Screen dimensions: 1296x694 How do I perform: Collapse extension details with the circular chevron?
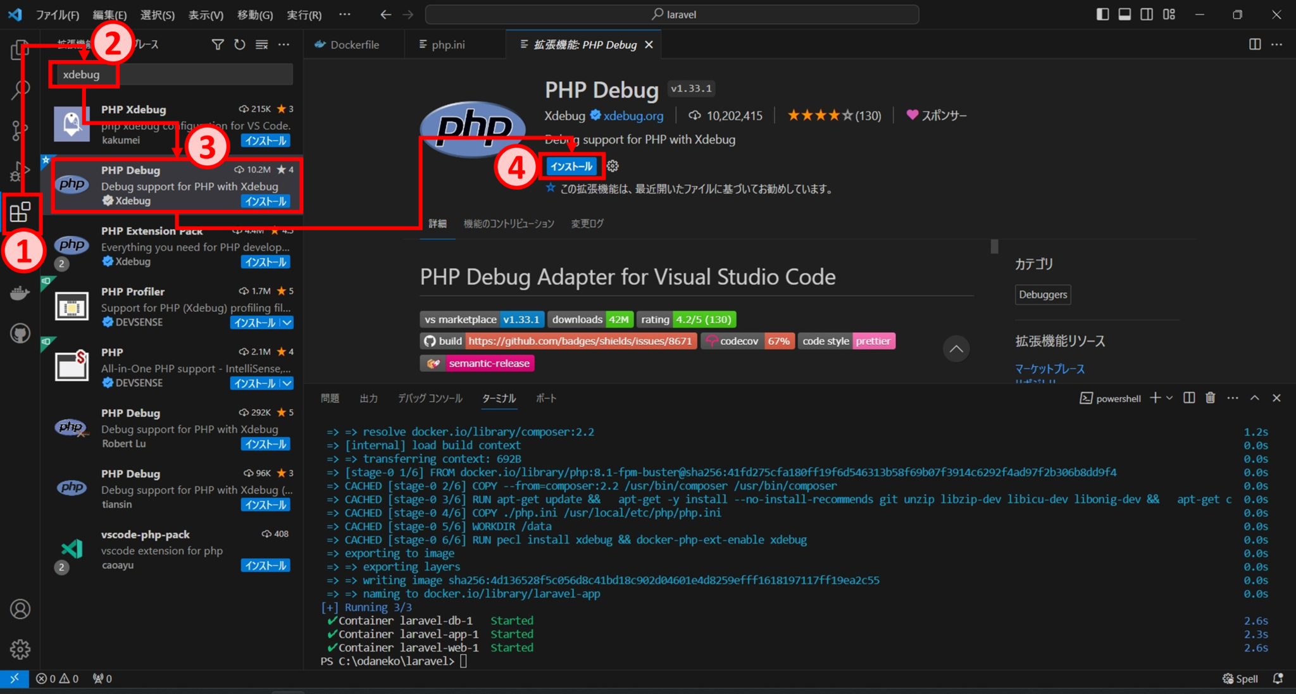[956, 349]
